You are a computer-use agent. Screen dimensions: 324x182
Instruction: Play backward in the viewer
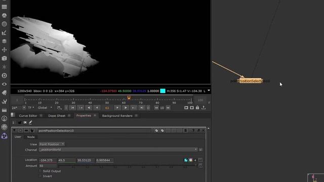89,108
